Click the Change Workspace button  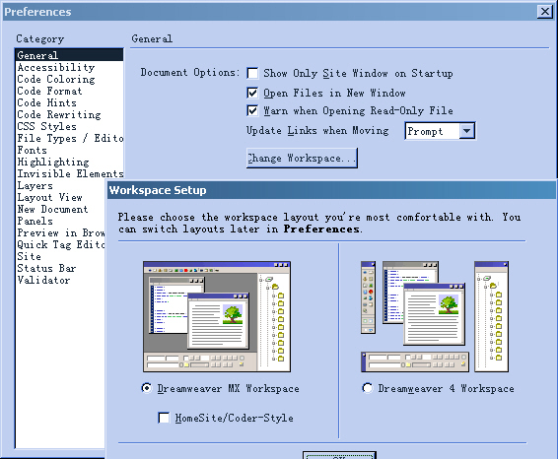tap(302, 158)
